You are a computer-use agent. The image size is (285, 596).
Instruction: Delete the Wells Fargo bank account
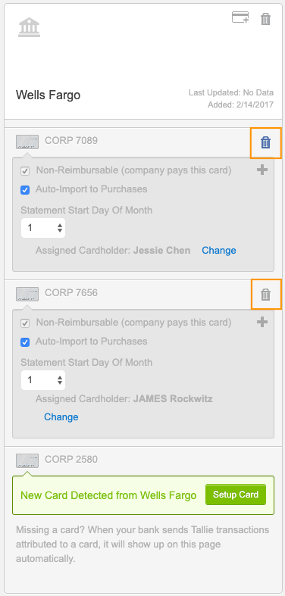265,19
